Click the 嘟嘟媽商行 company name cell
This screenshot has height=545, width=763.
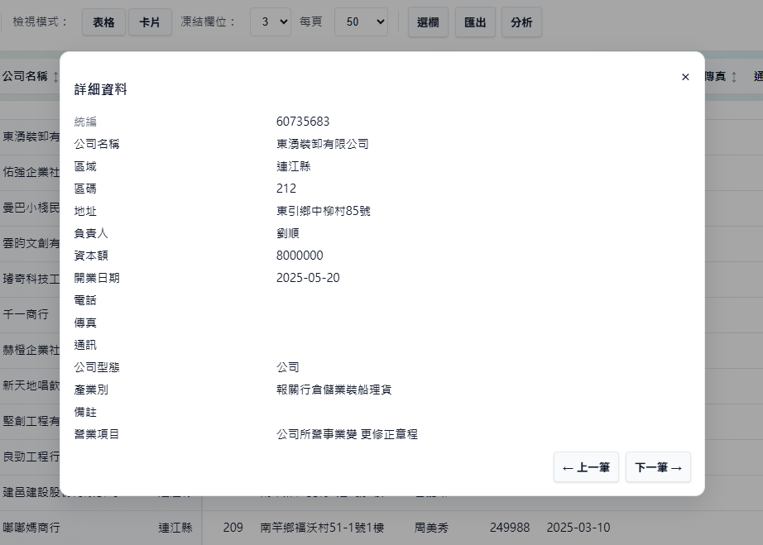[31, 527]
